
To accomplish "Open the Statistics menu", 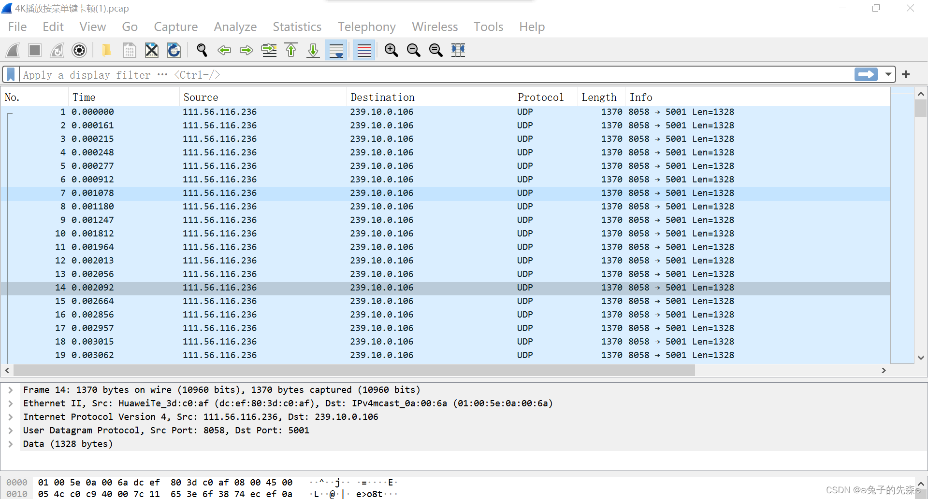I will (x=297, y=27).
